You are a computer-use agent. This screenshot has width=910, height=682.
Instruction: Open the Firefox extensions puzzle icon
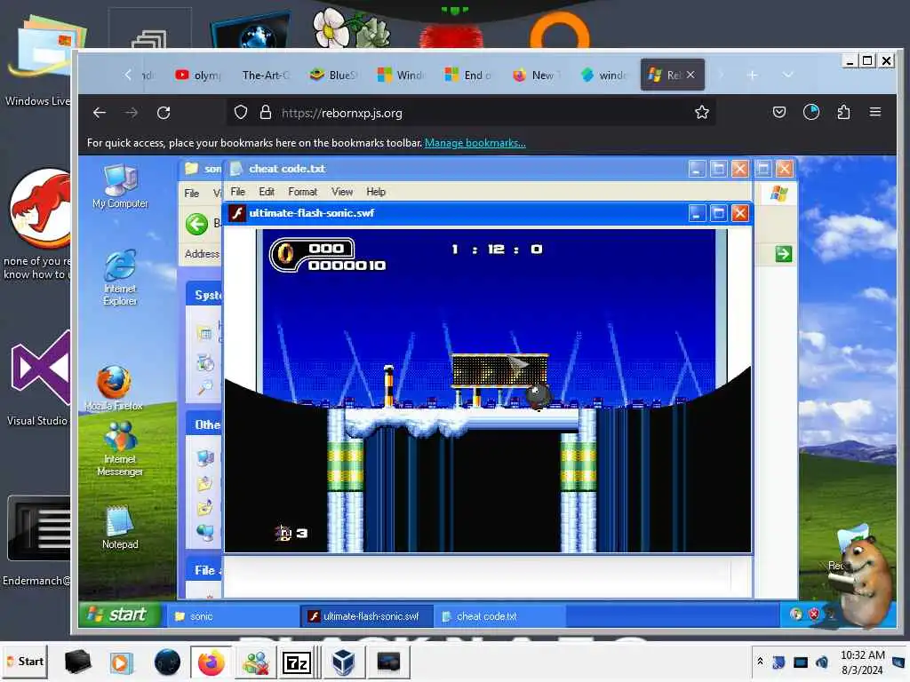click(843, 112)
